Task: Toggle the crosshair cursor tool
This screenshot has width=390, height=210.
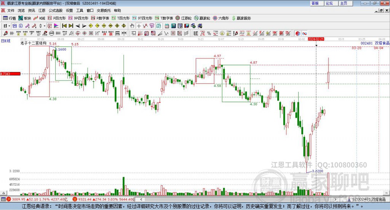Action: click(x=139, y=26)
